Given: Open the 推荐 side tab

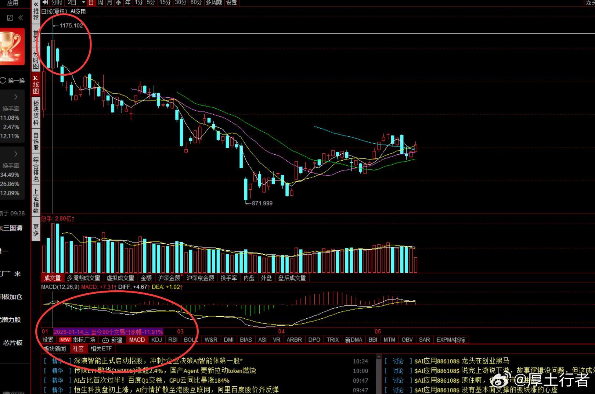Looking at the screenshot, I should [x=36, y=15].
